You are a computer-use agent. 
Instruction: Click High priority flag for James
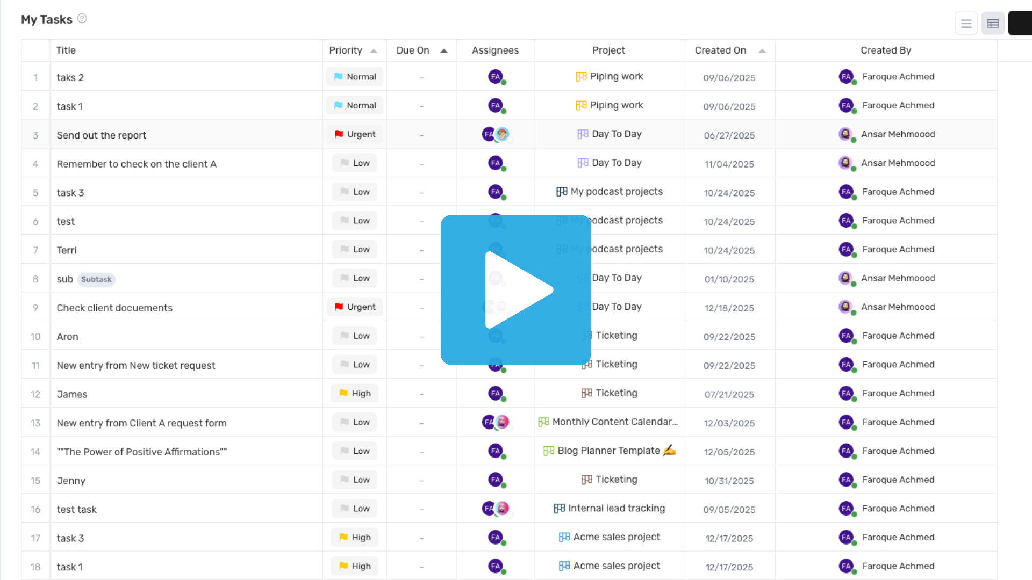pyautogui.click(x=355, y=394)
